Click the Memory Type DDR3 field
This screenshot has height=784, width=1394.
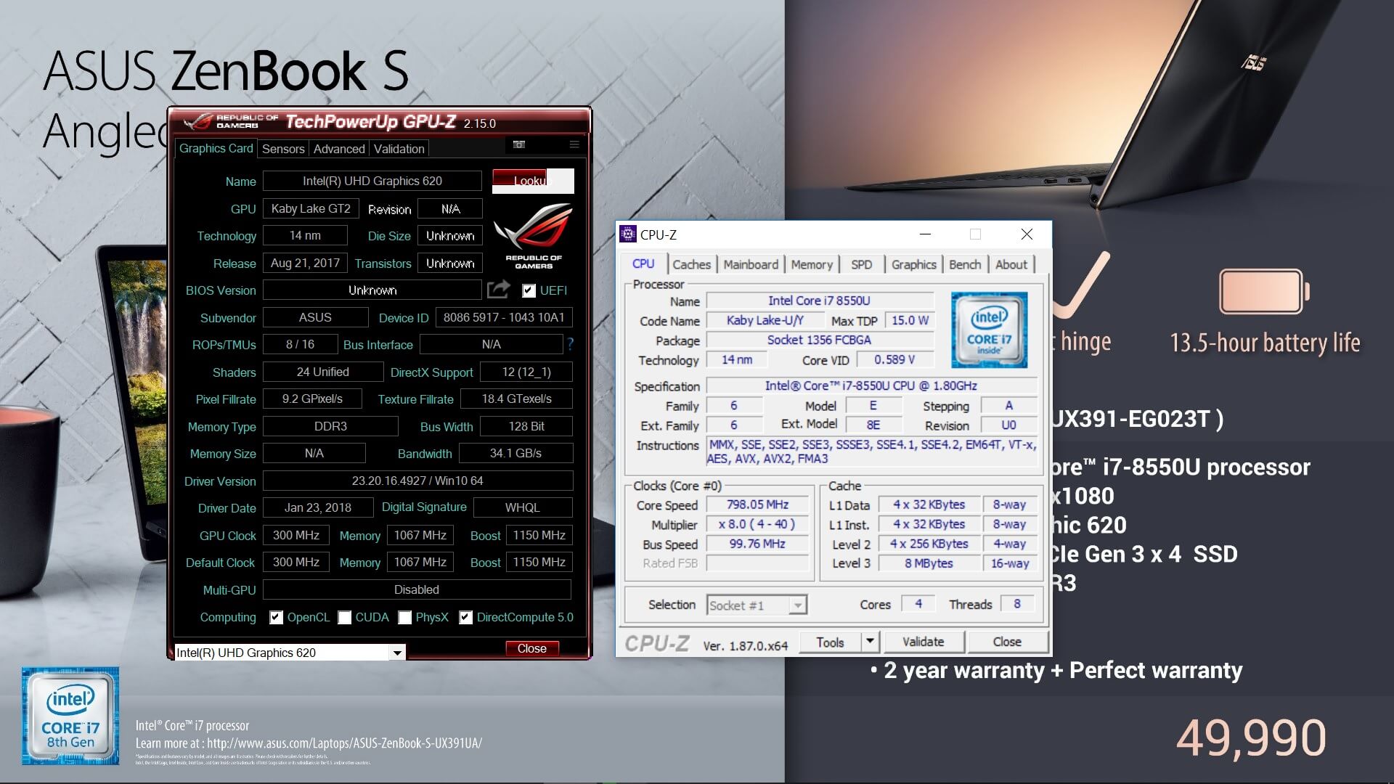pos(330,426)
